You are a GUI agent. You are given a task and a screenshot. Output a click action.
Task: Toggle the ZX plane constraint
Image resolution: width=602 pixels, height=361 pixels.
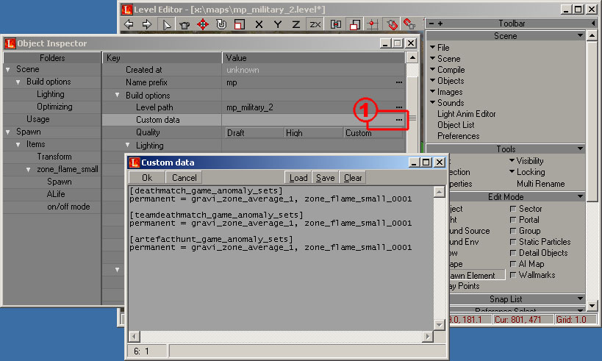[x=315, y=24]
